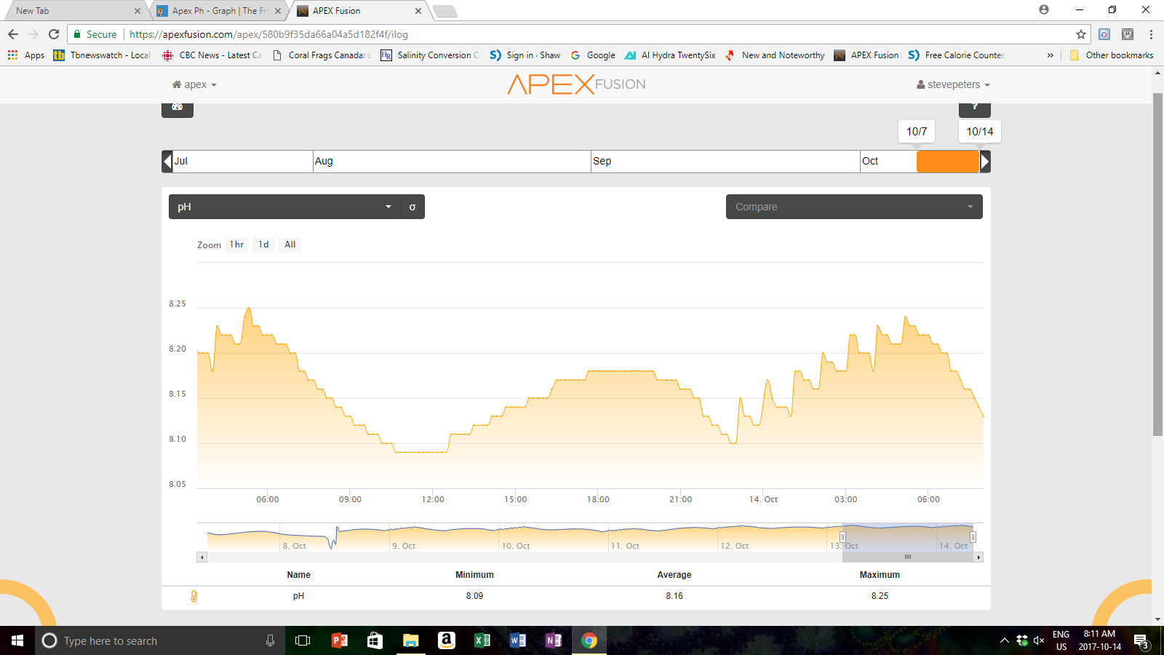The image size is (1164, 655).
Task: Close the New Tab tab
Action: (x=137, y=11)
